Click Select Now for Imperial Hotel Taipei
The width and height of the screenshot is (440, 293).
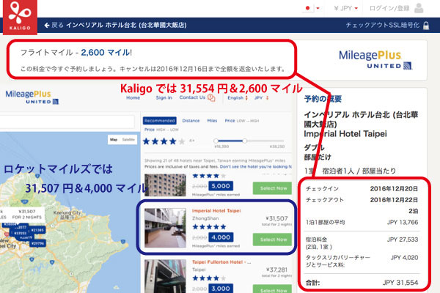pos(272,240)
